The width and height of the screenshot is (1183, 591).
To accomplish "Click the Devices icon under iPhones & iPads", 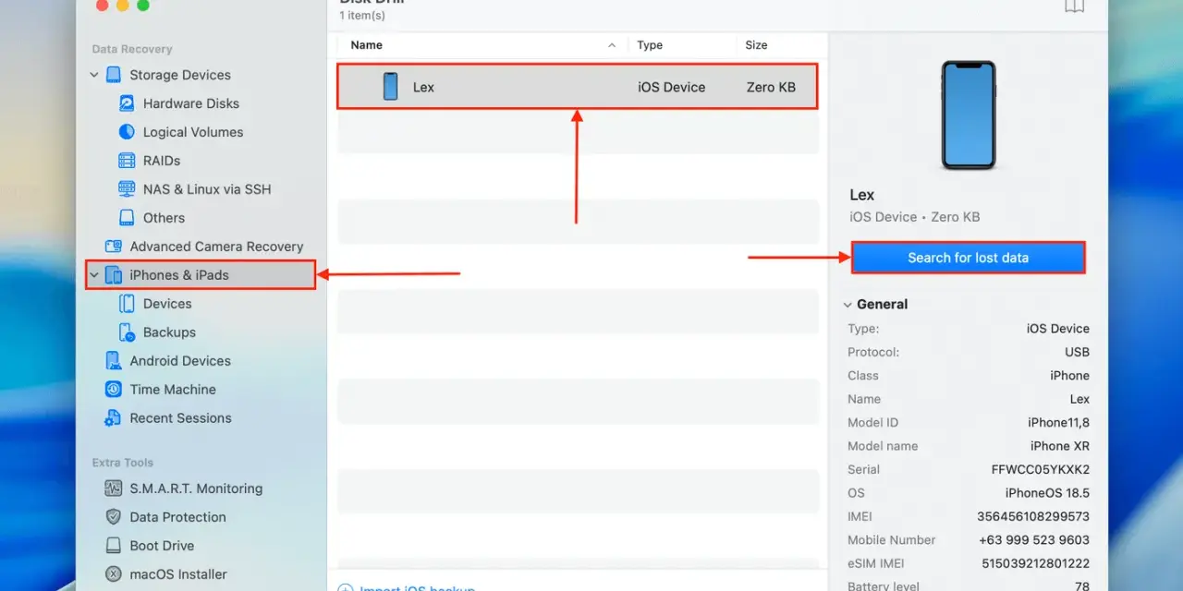I will click(127, 304).
